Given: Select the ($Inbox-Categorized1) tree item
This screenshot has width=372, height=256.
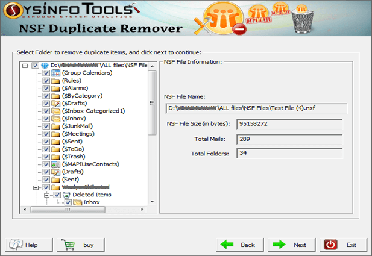Looking at the screenshot, I should click(93, 111).
